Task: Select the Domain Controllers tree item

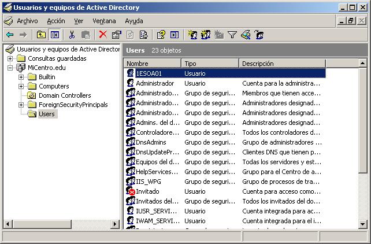Action: 64,95
